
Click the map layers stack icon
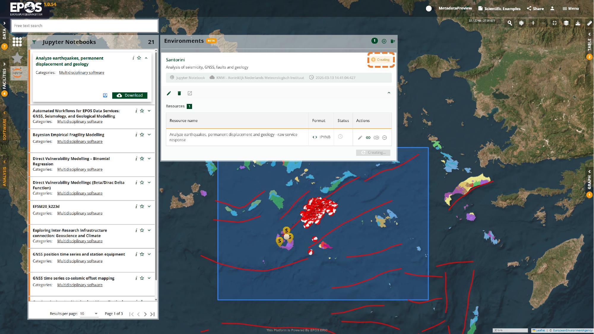pos(566,23)
